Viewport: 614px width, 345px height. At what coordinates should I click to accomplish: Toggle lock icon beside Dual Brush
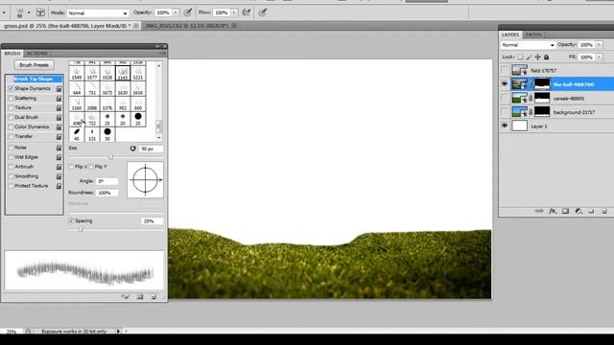click(59, 117)
